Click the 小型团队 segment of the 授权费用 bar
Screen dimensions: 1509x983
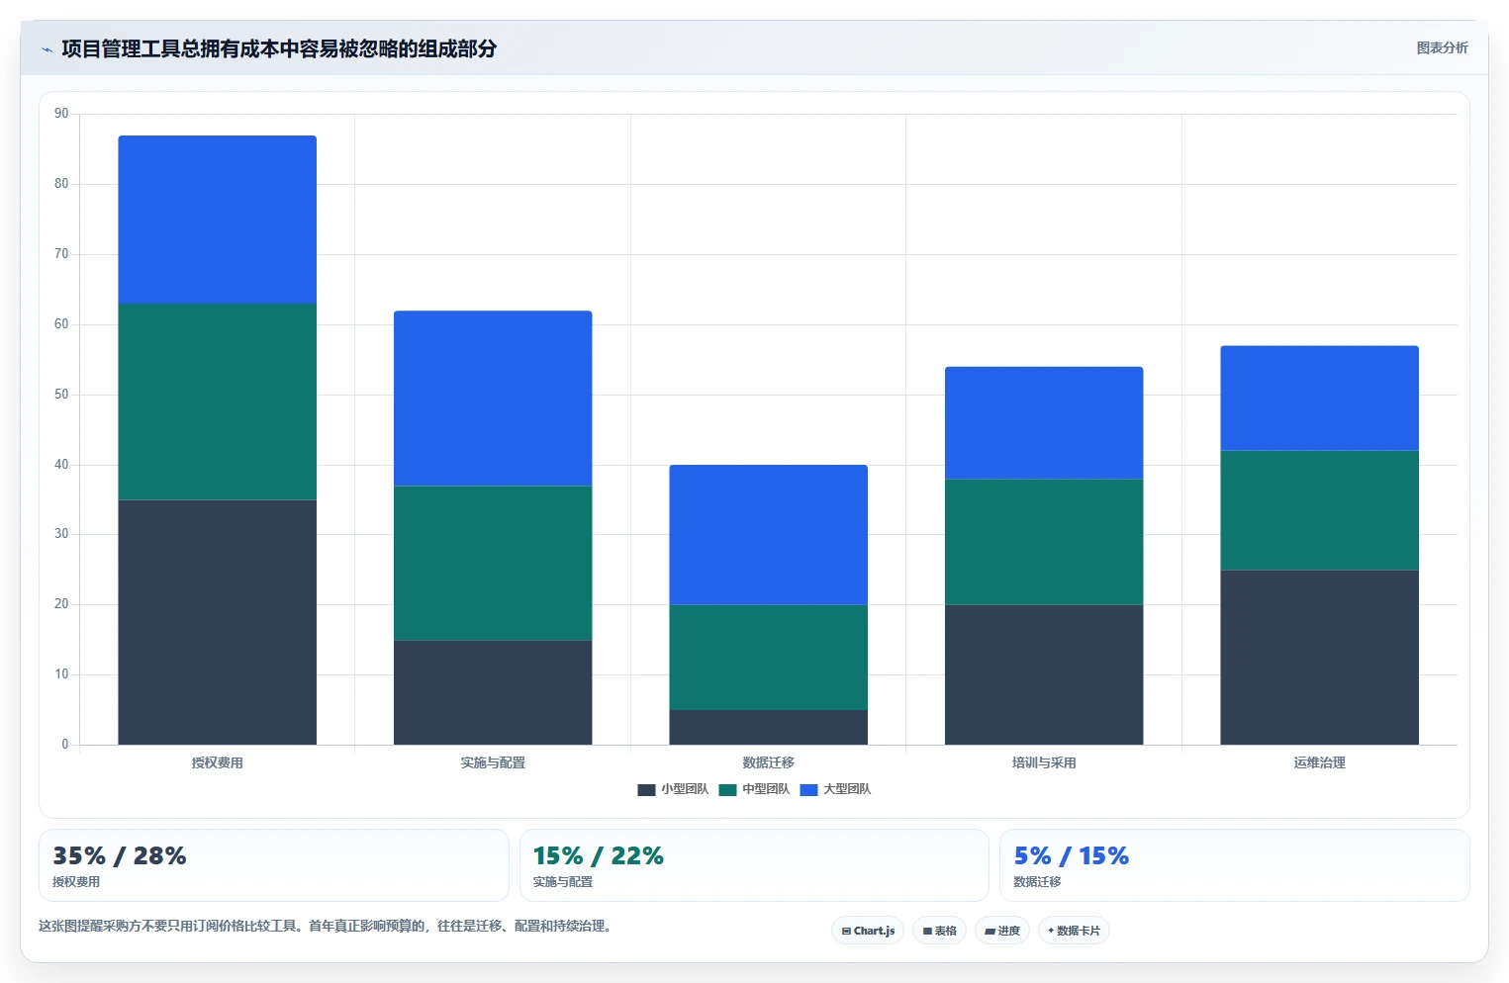(x=218, y=622)
